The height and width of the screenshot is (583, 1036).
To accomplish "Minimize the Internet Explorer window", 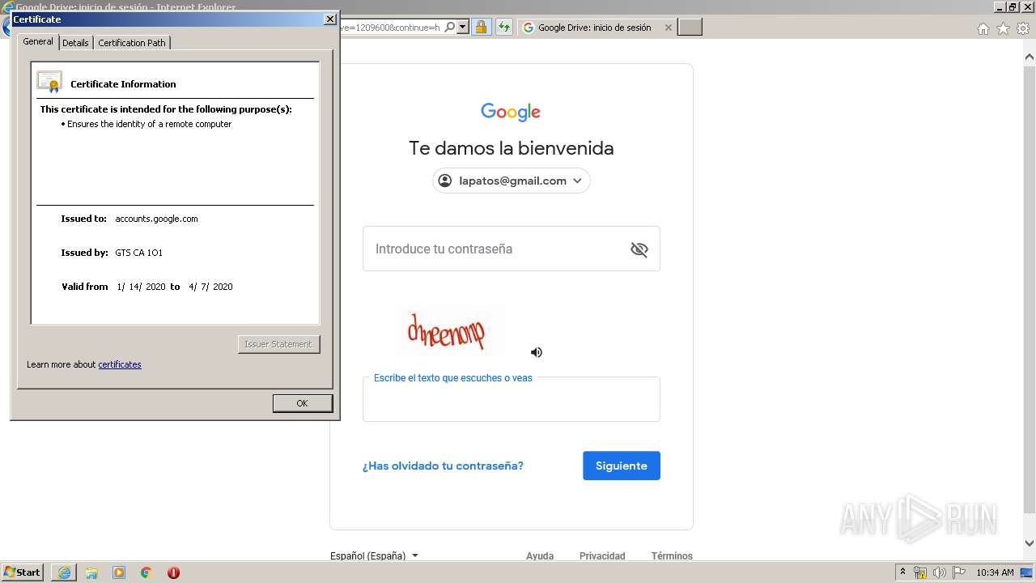I will click(x=1000, y=6).
